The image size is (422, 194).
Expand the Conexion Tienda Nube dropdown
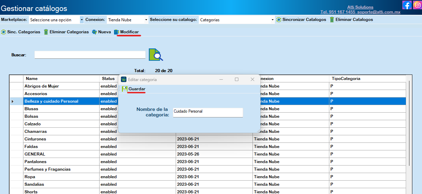[127, 20]
